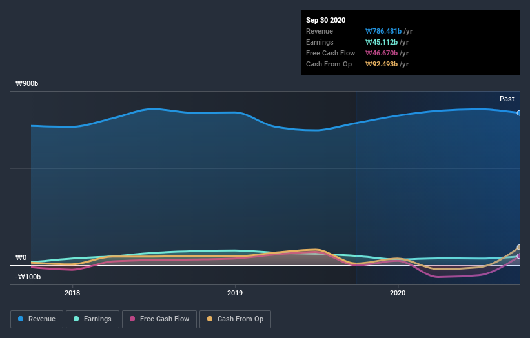The image size is (530, 338).
Task: Click the Earnings label in tooltip
Action: point(320,42)
